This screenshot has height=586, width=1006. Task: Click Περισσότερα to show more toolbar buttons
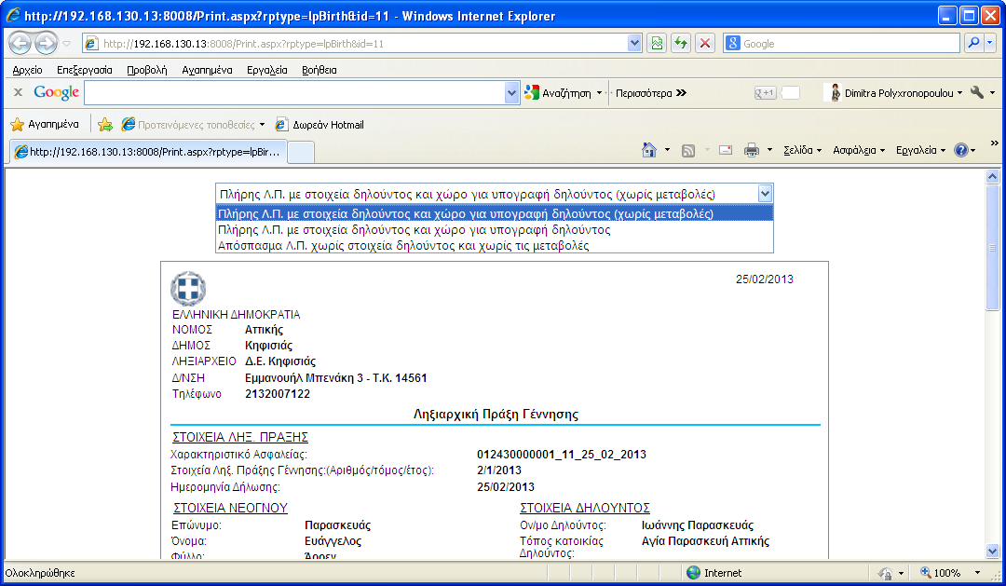[x=650, y=93]
